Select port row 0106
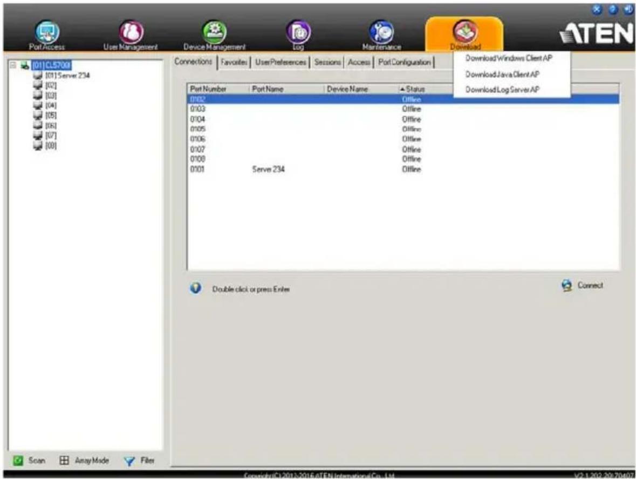Image resolution: width=636 pixels, height=479 pixels. [403, 139]
